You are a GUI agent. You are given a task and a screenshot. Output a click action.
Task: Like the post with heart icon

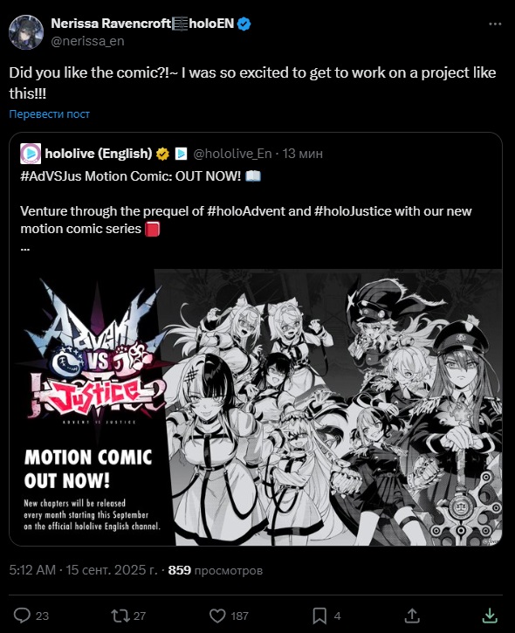tap(217, 616)
